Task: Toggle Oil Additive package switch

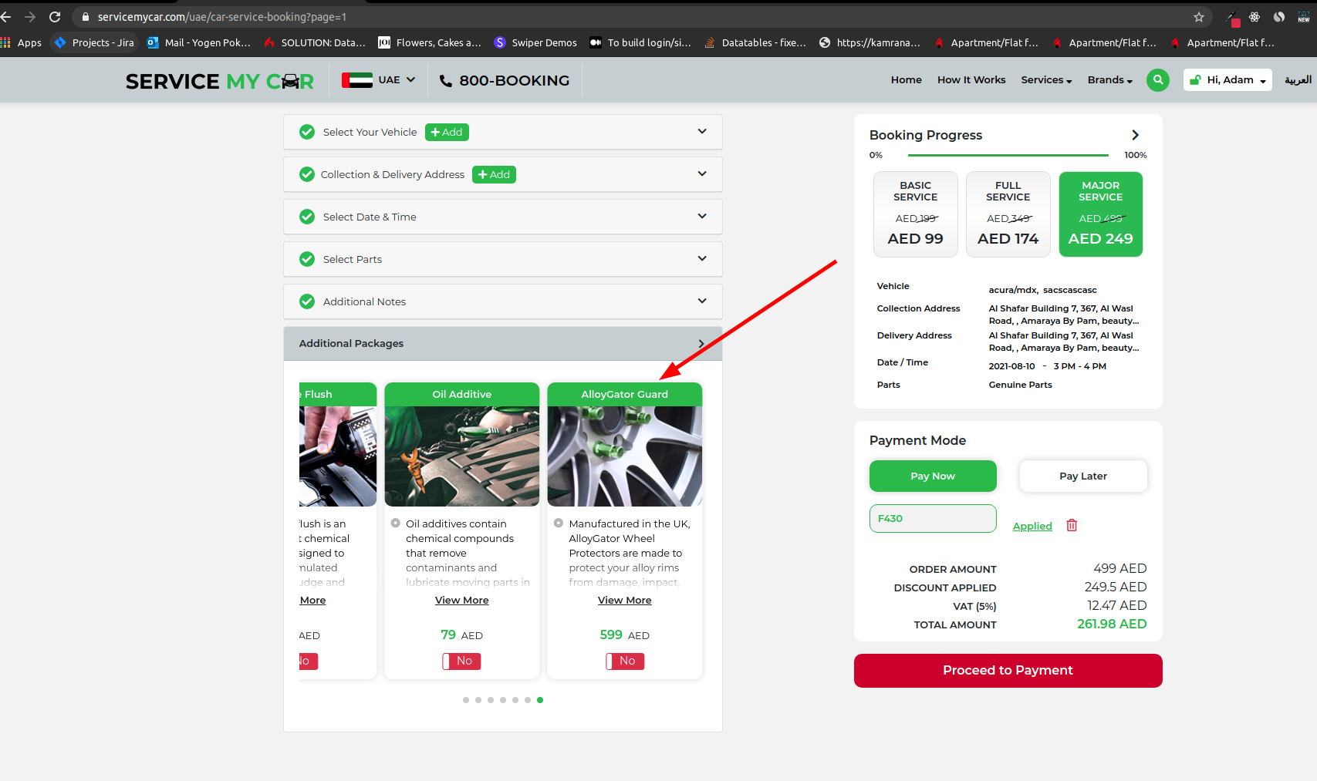Action: 461,661
